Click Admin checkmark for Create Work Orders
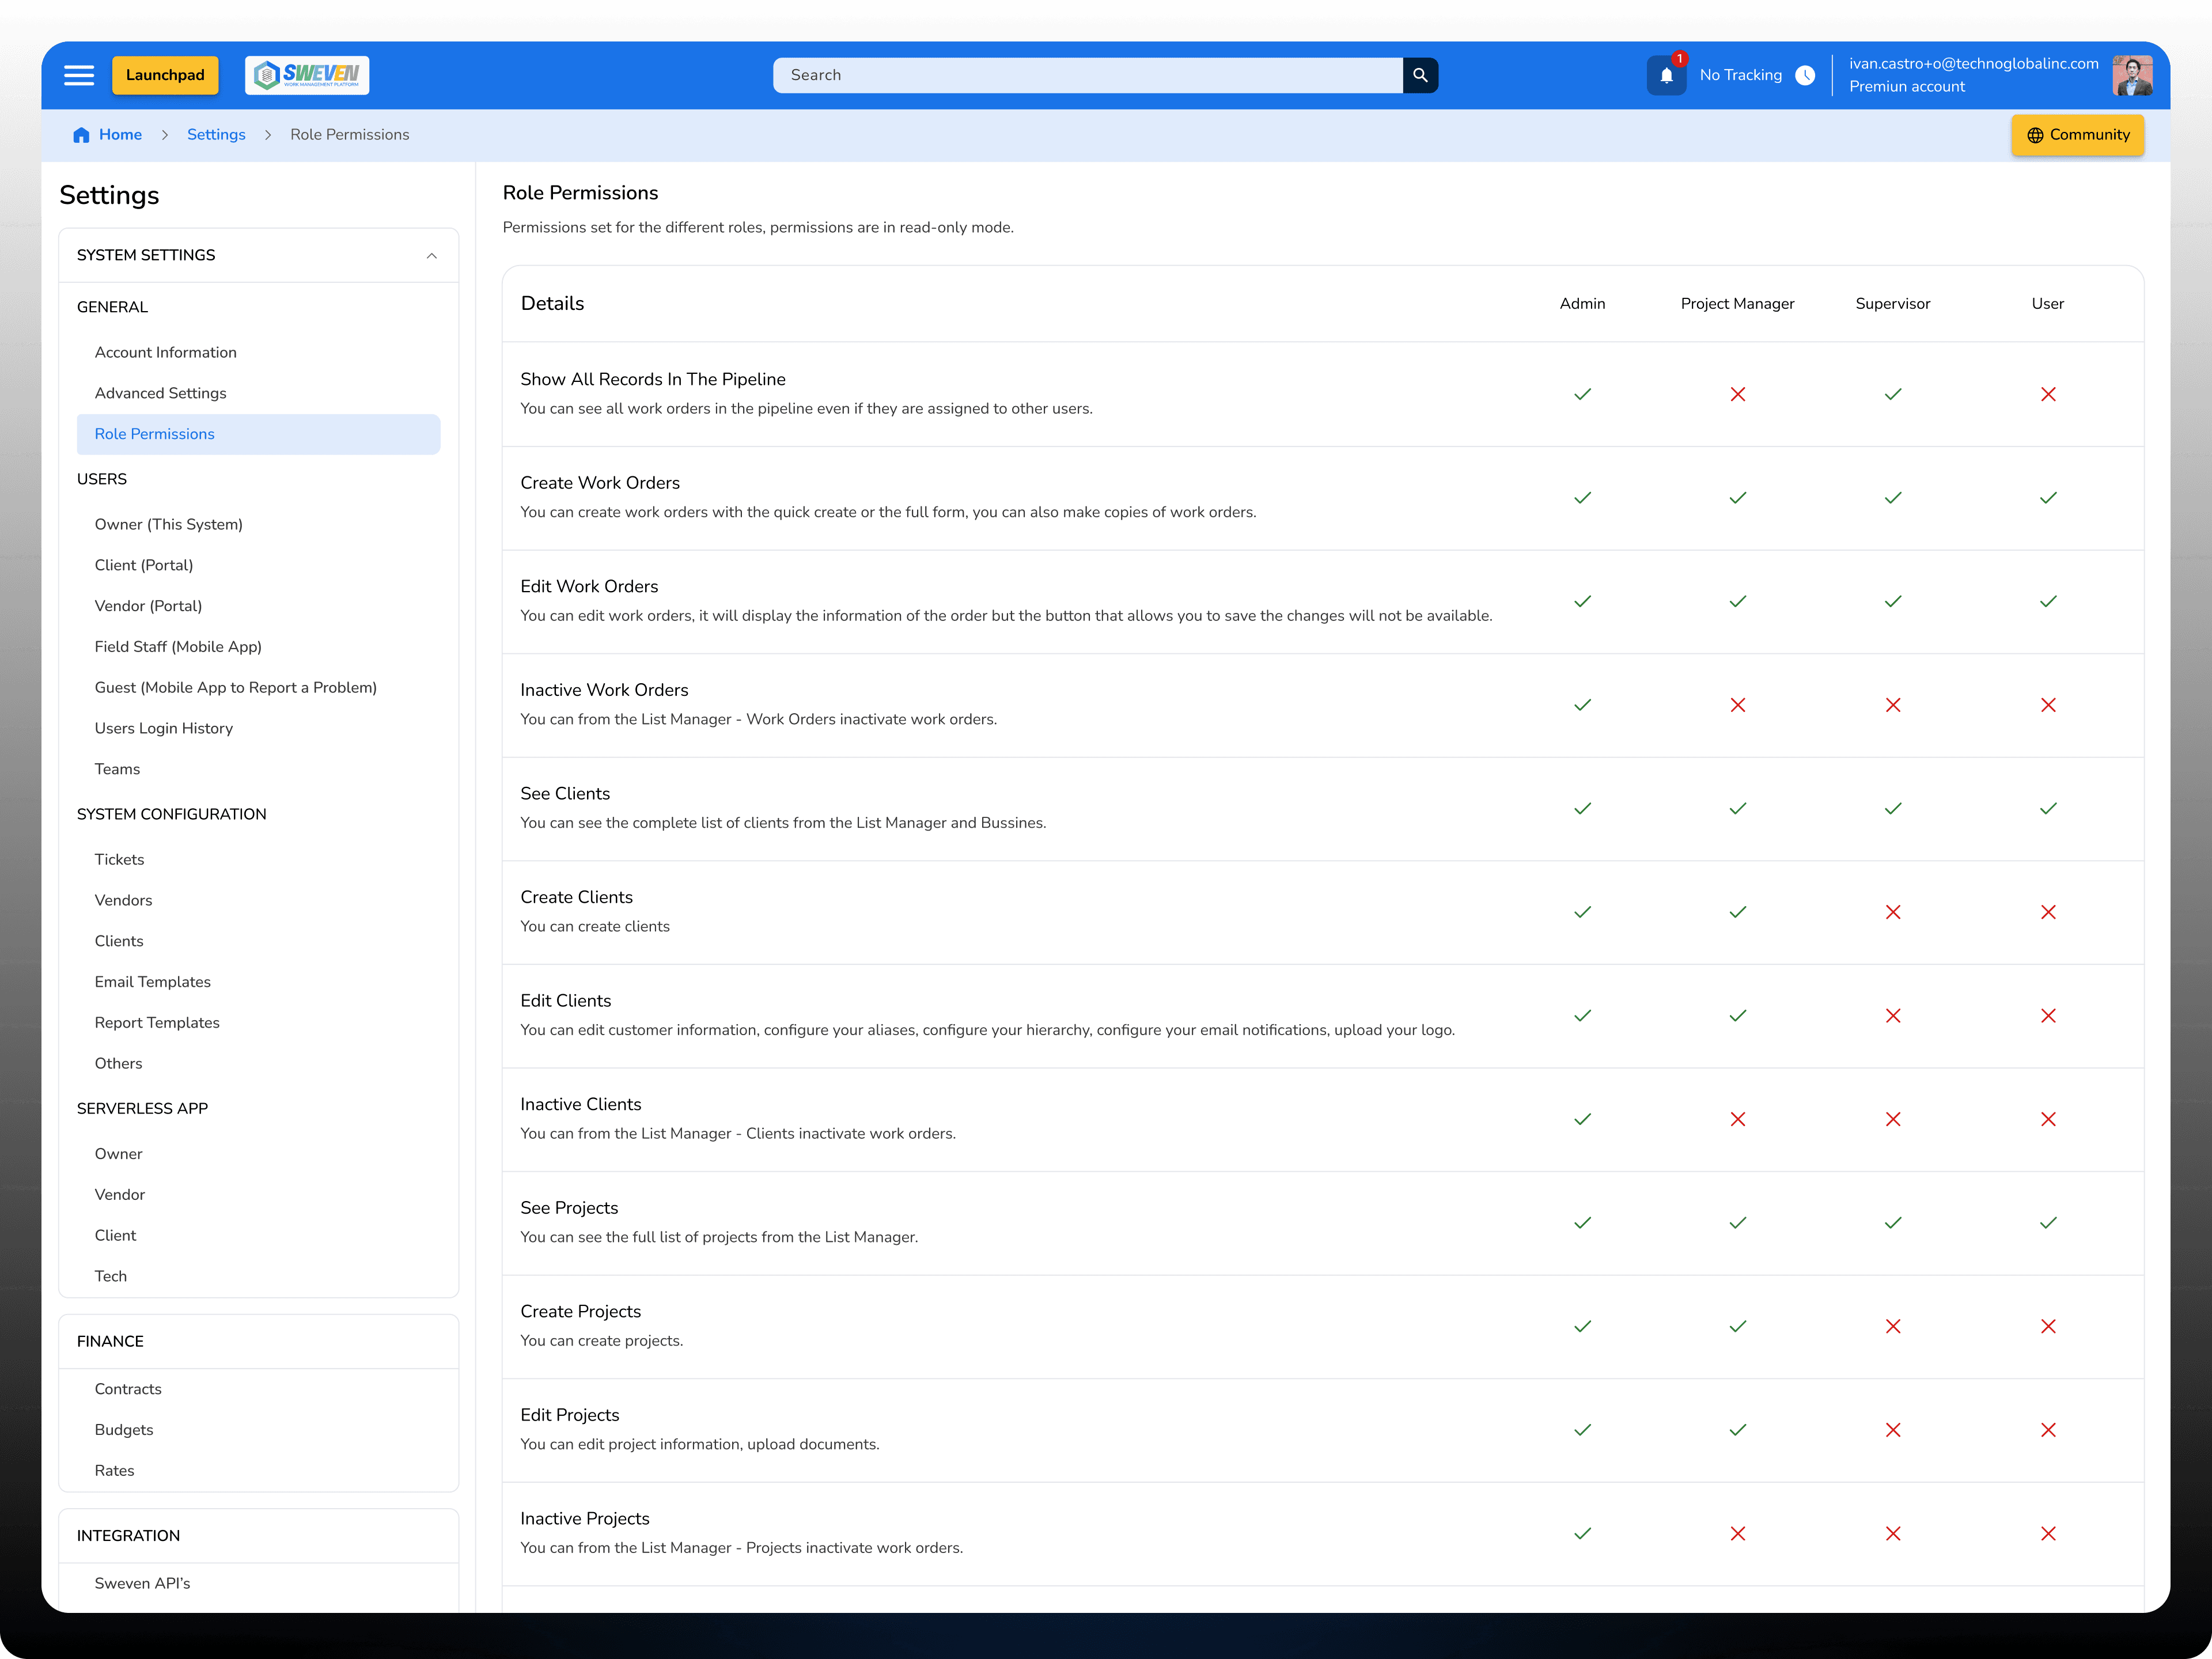Viewport: 2212px width, 1659px height. pos(1582,498)
